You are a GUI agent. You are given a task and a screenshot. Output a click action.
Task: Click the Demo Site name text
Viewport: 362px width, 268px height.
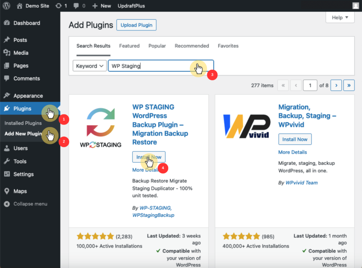tap(37, 6)
